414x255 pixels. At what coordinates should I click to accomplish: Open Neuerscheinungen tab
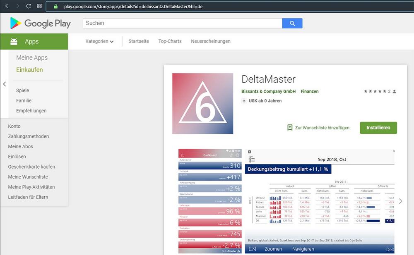(211, 41)
